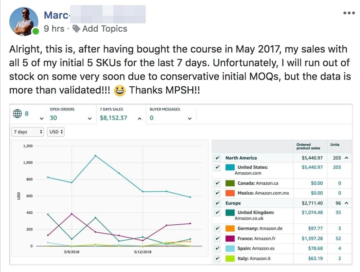Click the green online status dot
360x272 pixels.
(x=36, y=32)
